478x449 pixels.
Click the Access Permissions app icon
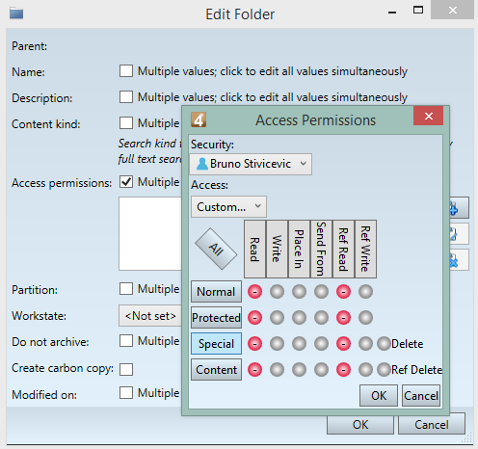pos(199,120)
